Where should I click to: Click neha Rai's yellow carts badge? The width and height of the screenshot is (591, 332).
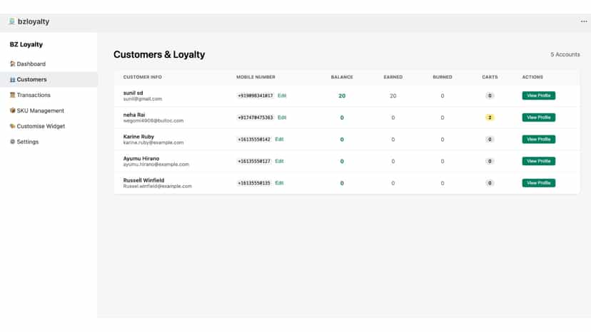point(490,118)
